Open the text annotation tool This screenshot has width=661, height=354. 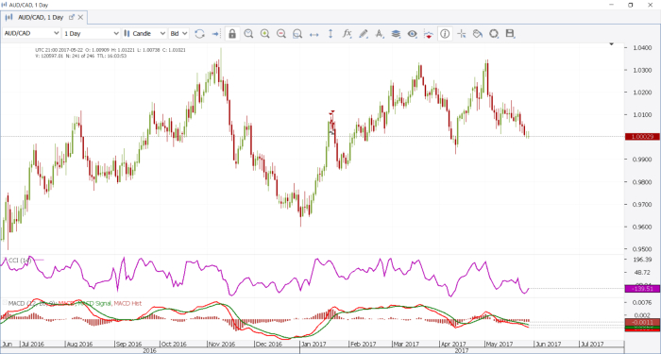click(x=380, y=34)
